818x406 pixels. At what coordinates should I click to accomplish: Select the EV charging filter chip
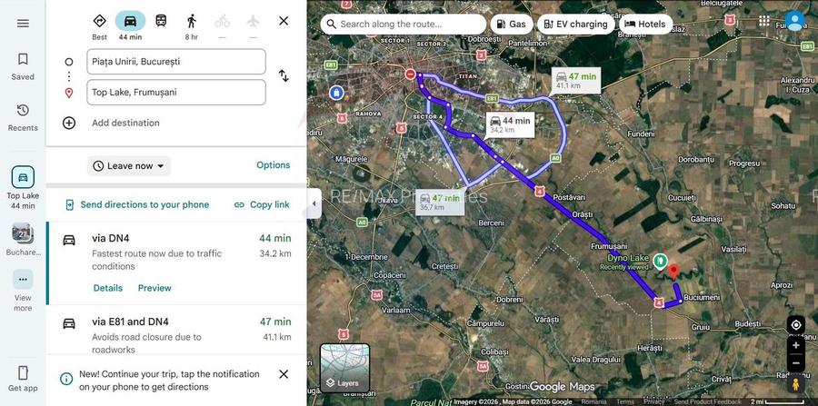pyautogui.click(x=575, y=25)
